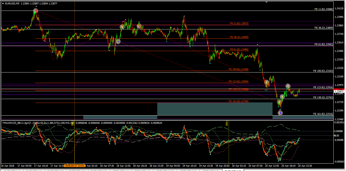Click the orange FE 11.8(1.23875) label

239,23
